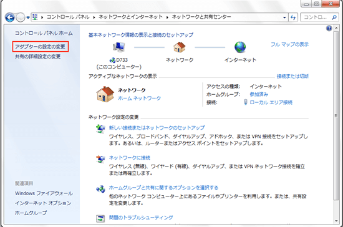
Task: Click the house network icon in the map
Action: point(180,47)
